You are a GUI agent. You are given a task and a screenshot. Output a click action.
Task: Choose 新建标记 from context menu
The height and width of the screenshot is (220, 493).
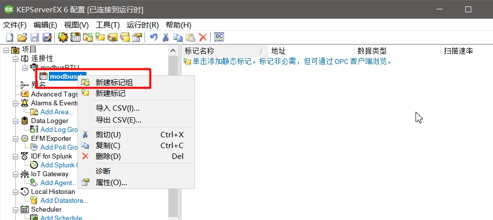coord(137,93)
